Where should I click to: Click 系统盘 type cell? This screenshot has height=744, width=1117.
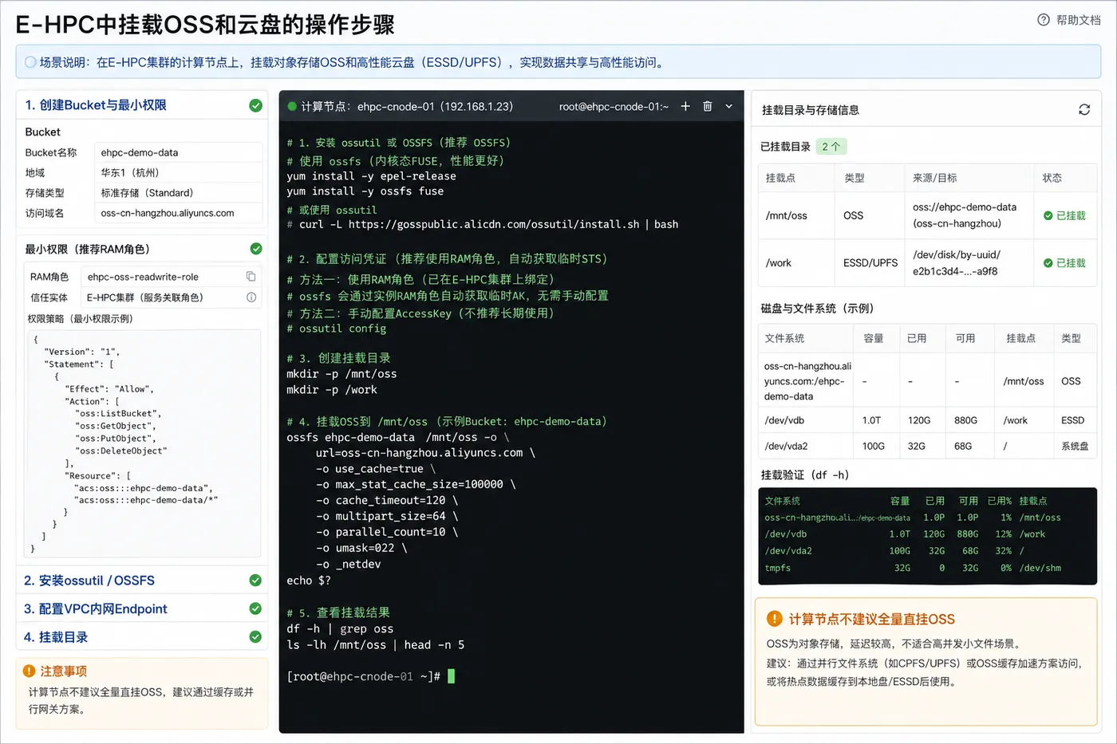pos(1075,446)
